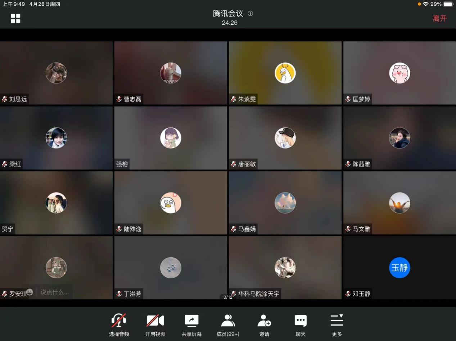Click the 华科马院涂天宇 name label

(258, 294)
